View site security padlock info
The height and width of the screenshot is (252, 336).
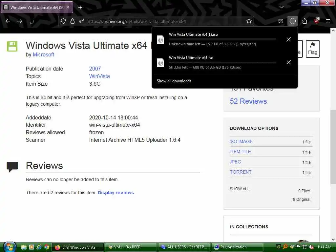(73, 21)
